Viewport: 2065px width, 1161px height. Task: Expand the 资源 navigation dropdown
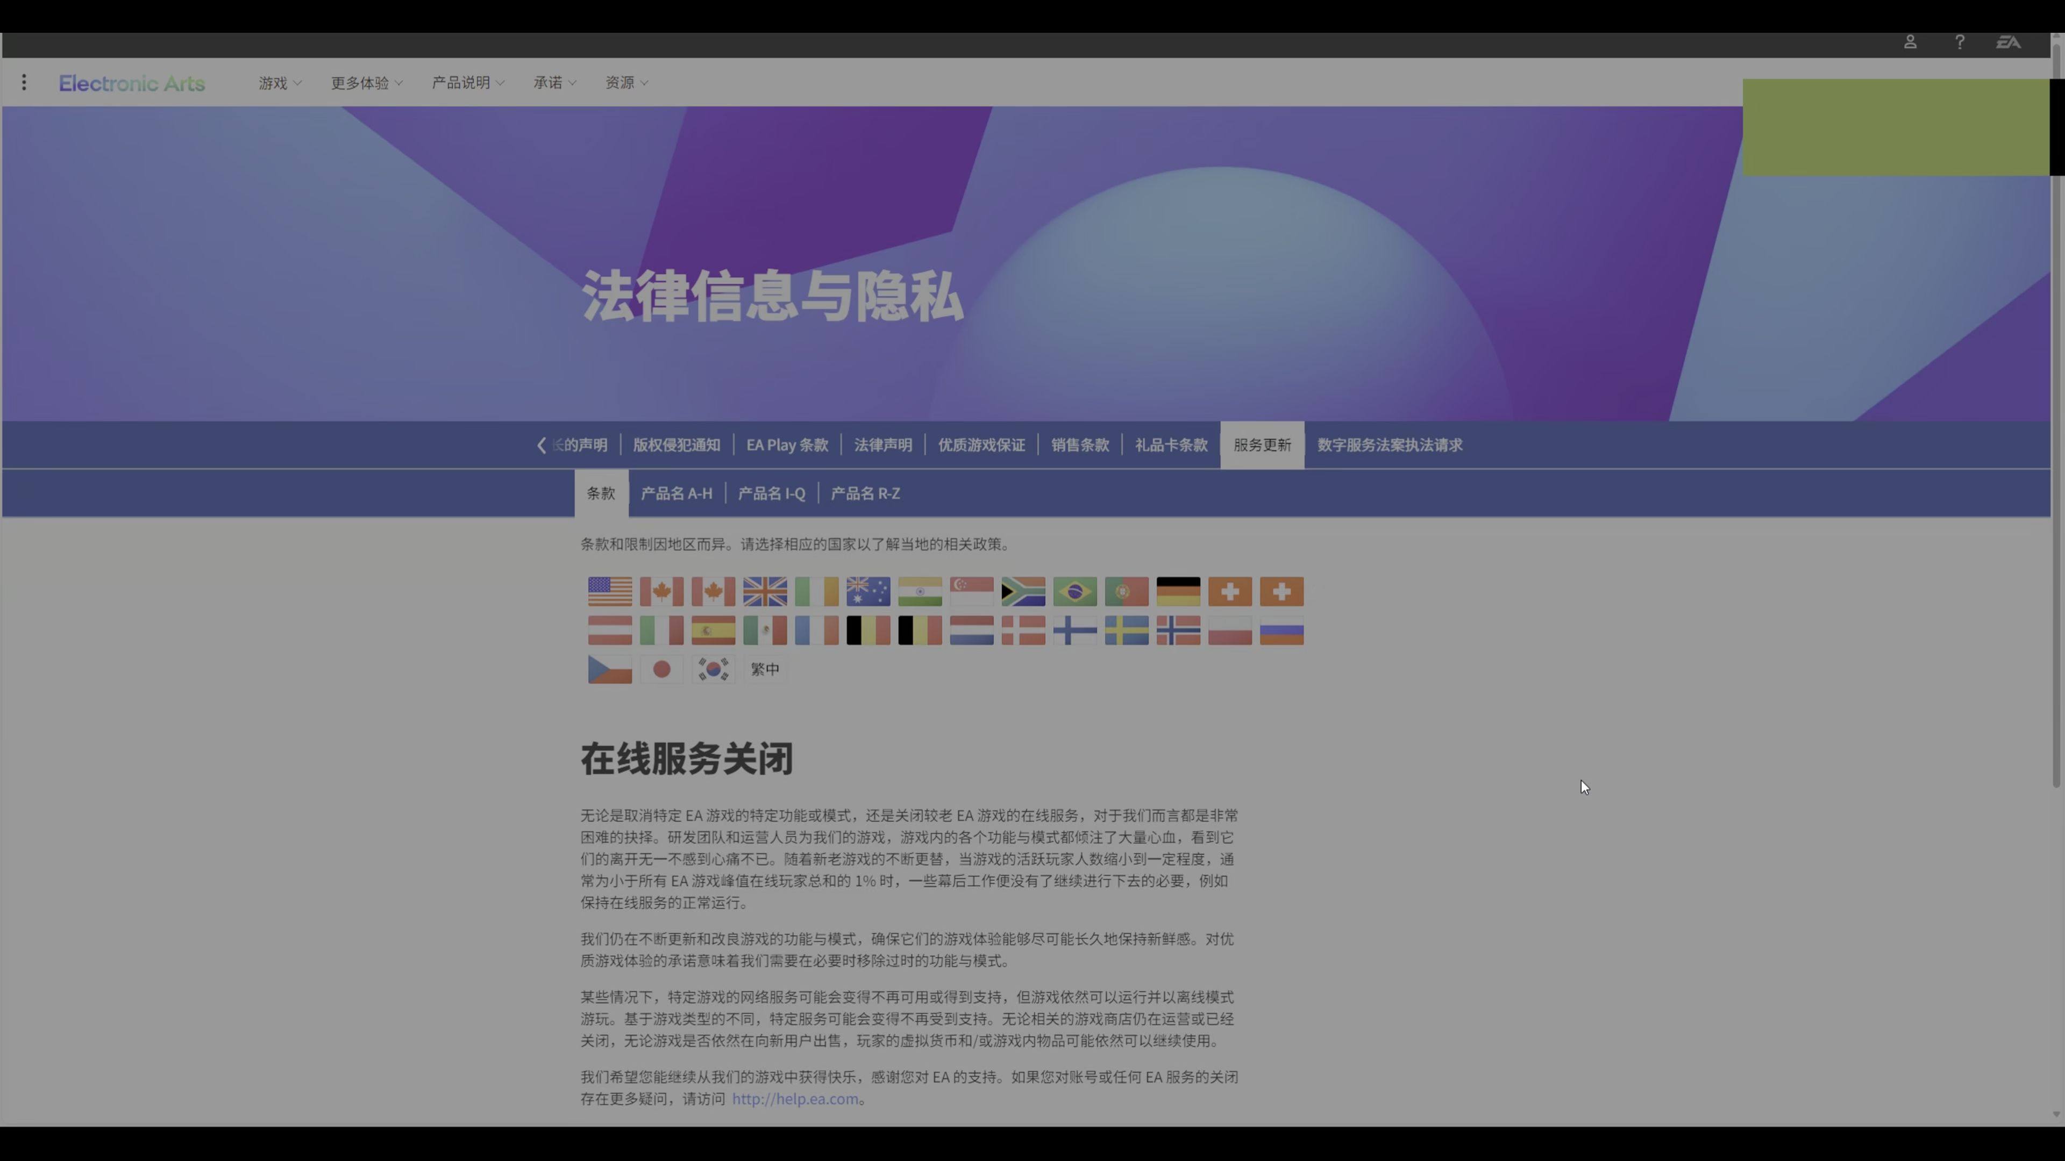(x=626, y=83)
